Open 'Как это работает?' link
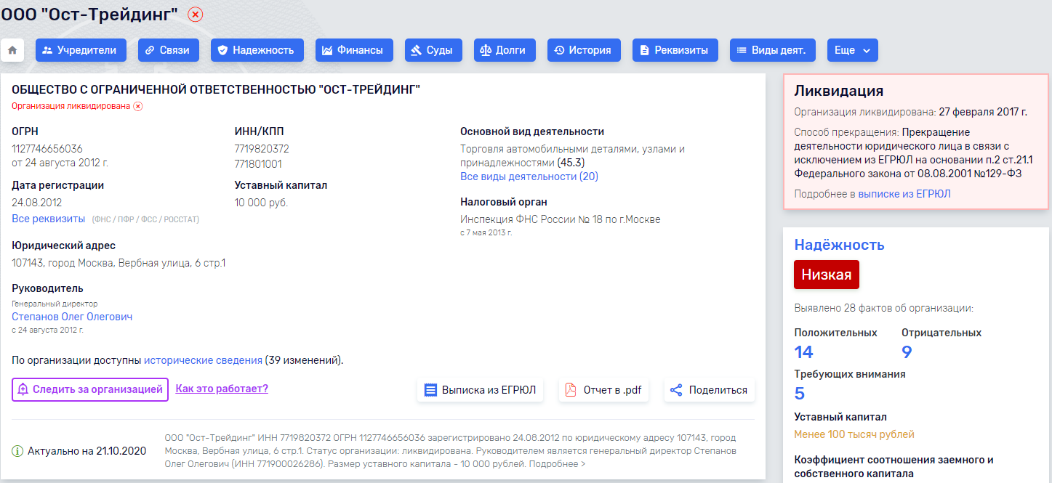Image resolution: width=1052 pixels, height=483 pixels. pos(222,389)
